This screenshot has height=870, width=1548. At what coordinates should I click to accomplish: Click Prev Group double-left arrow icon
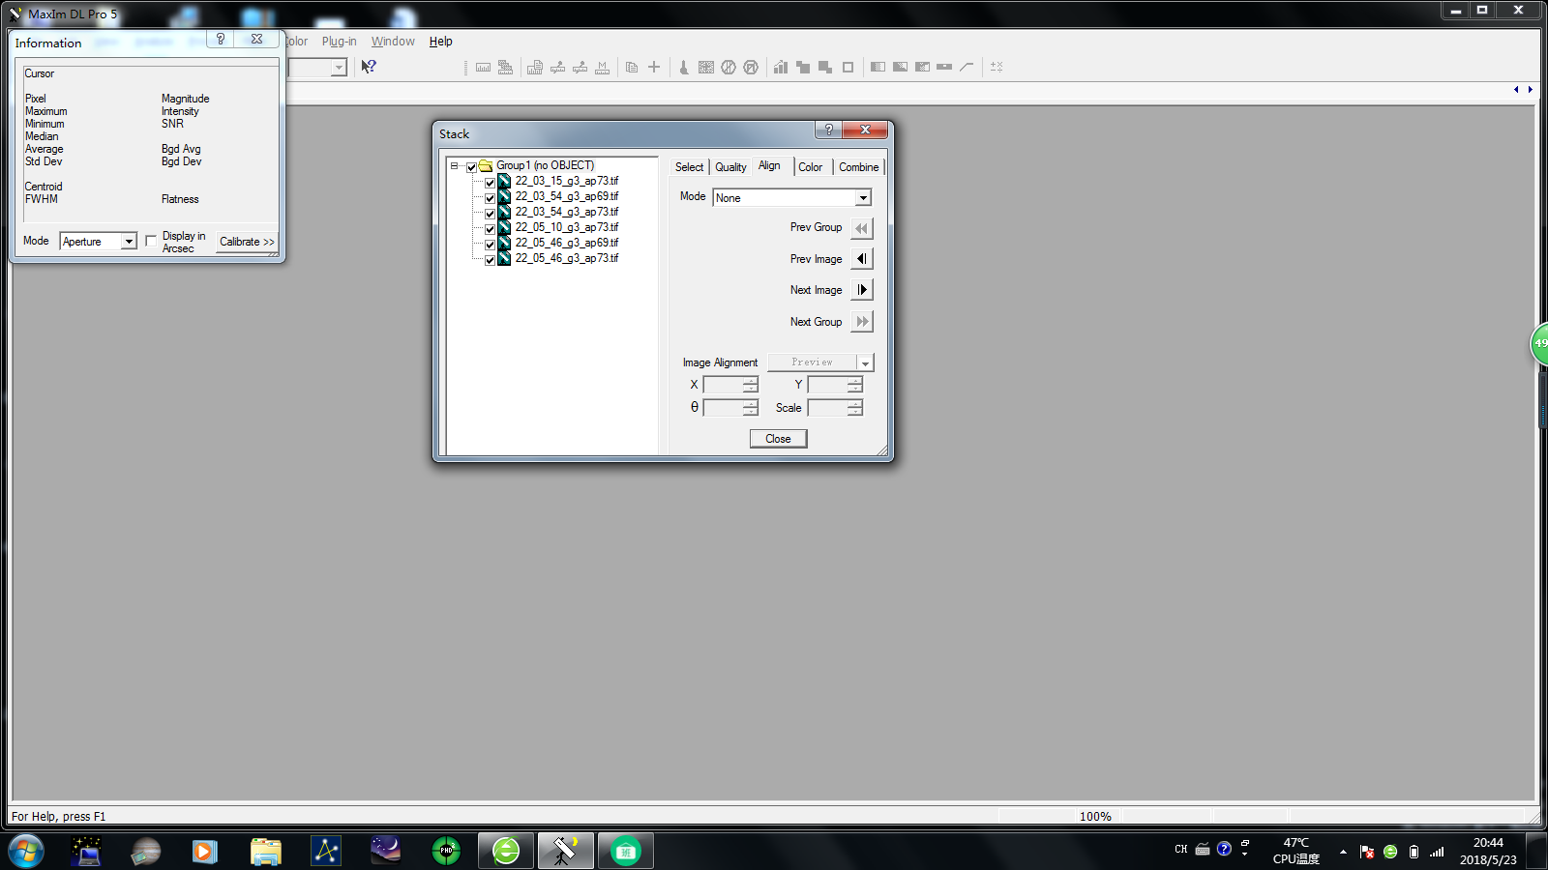pyautogui.click(x=862, y=228)
